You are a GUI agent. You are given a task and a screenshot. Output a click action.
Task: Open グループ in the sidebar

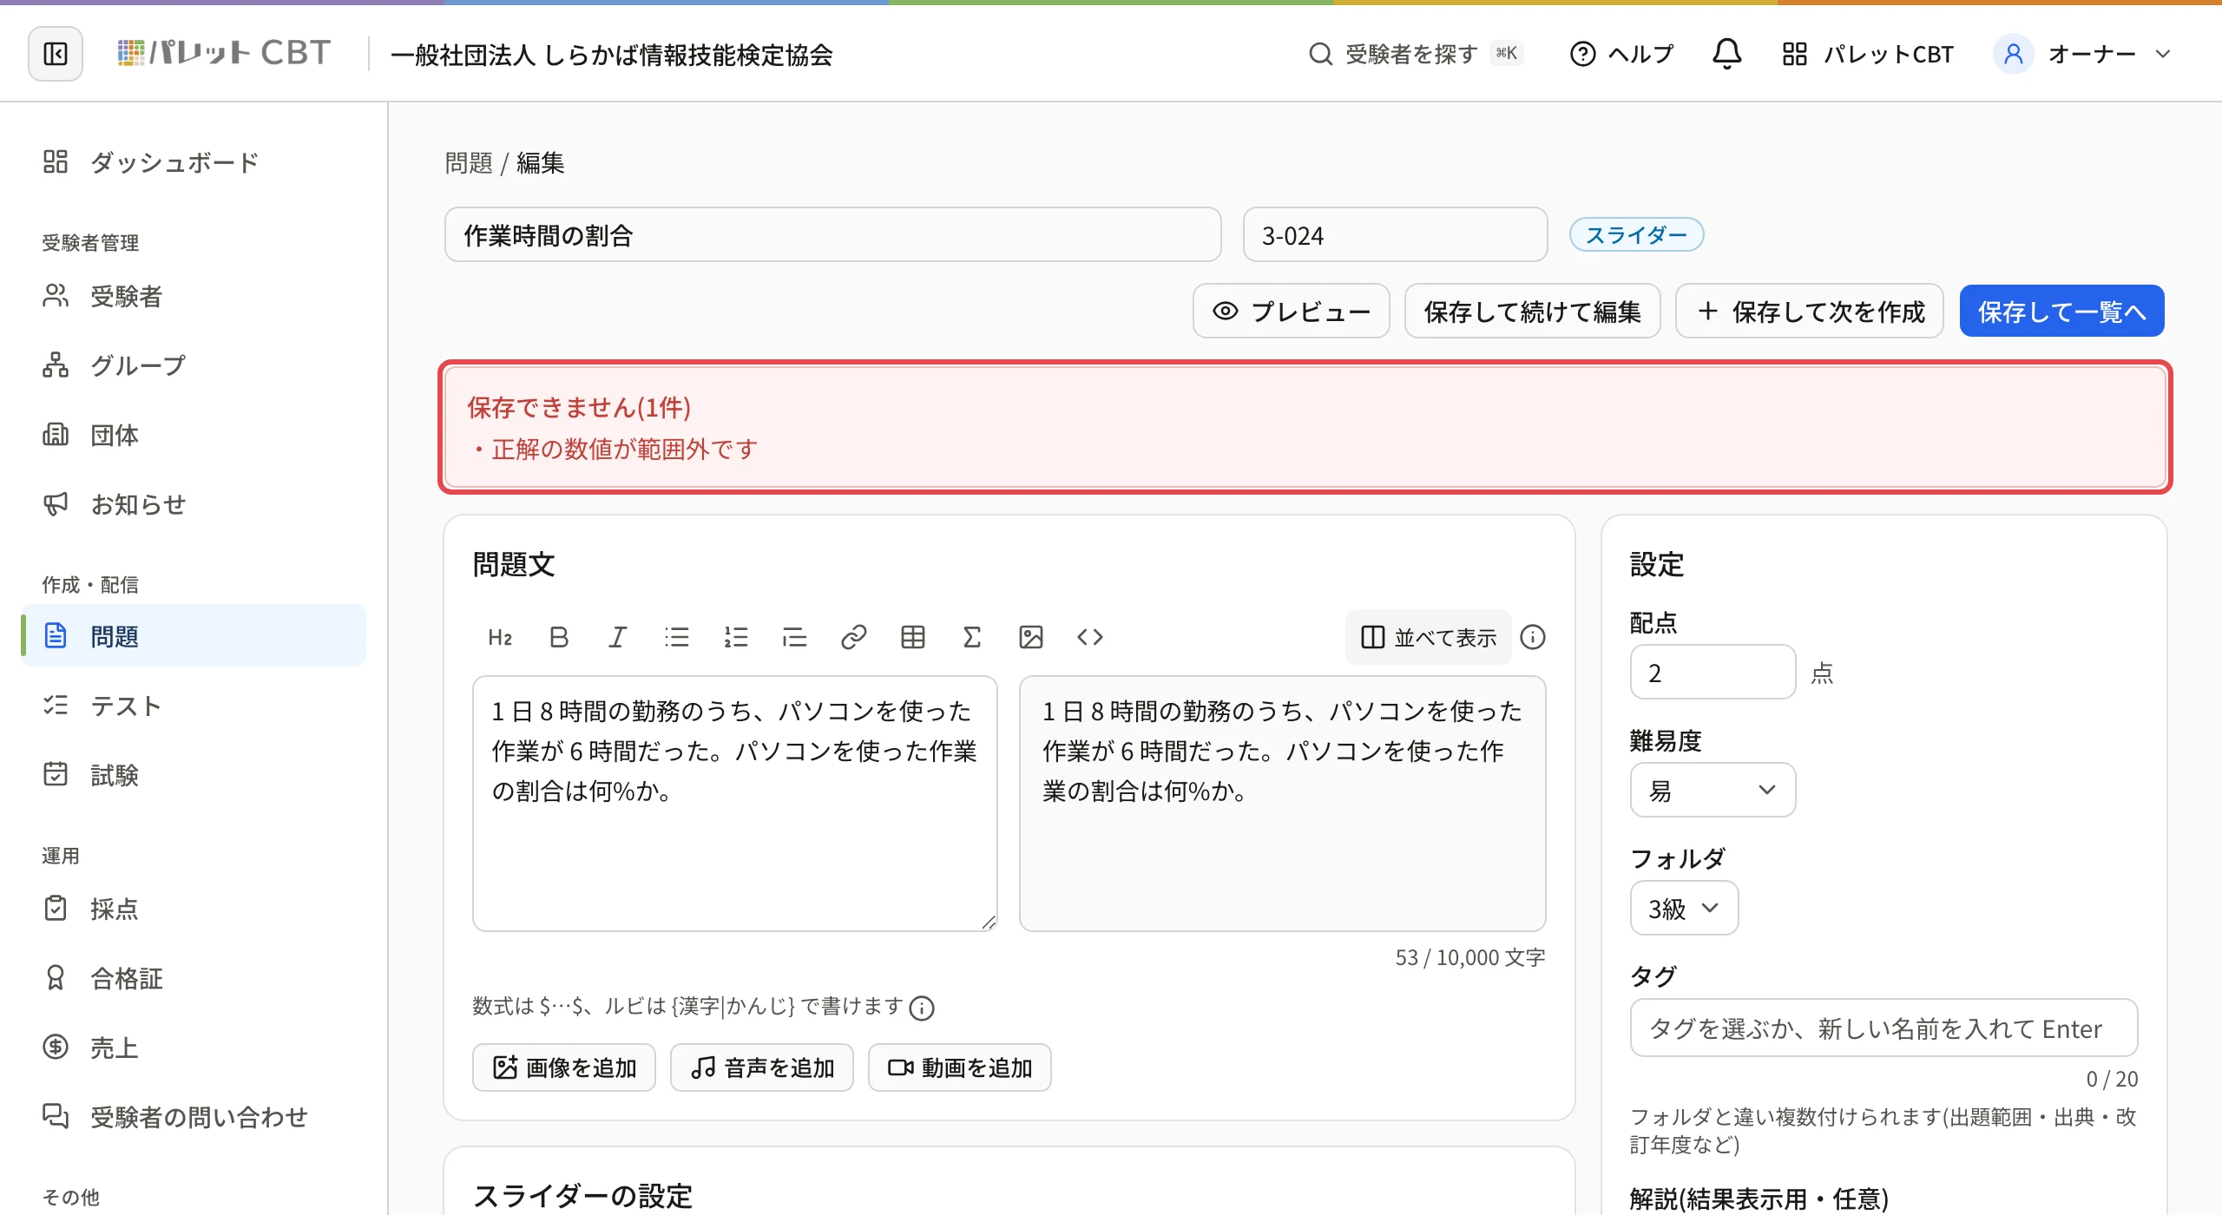pos(194,365)
